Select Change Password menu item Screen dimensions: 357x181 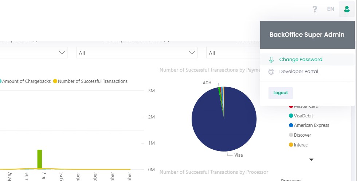pyautogui.click(x=301, y=60)
